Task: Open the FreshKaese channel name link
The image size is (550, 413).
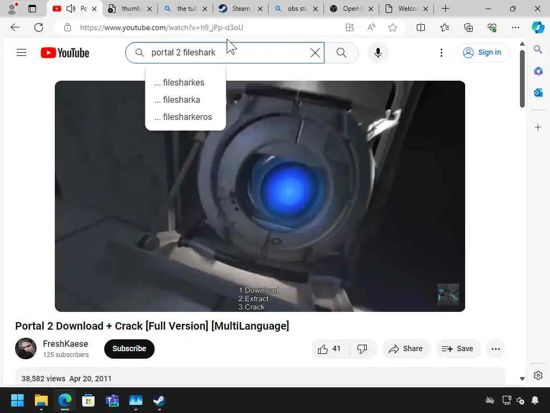Action: pyautogui.click(x=66, y=344)
